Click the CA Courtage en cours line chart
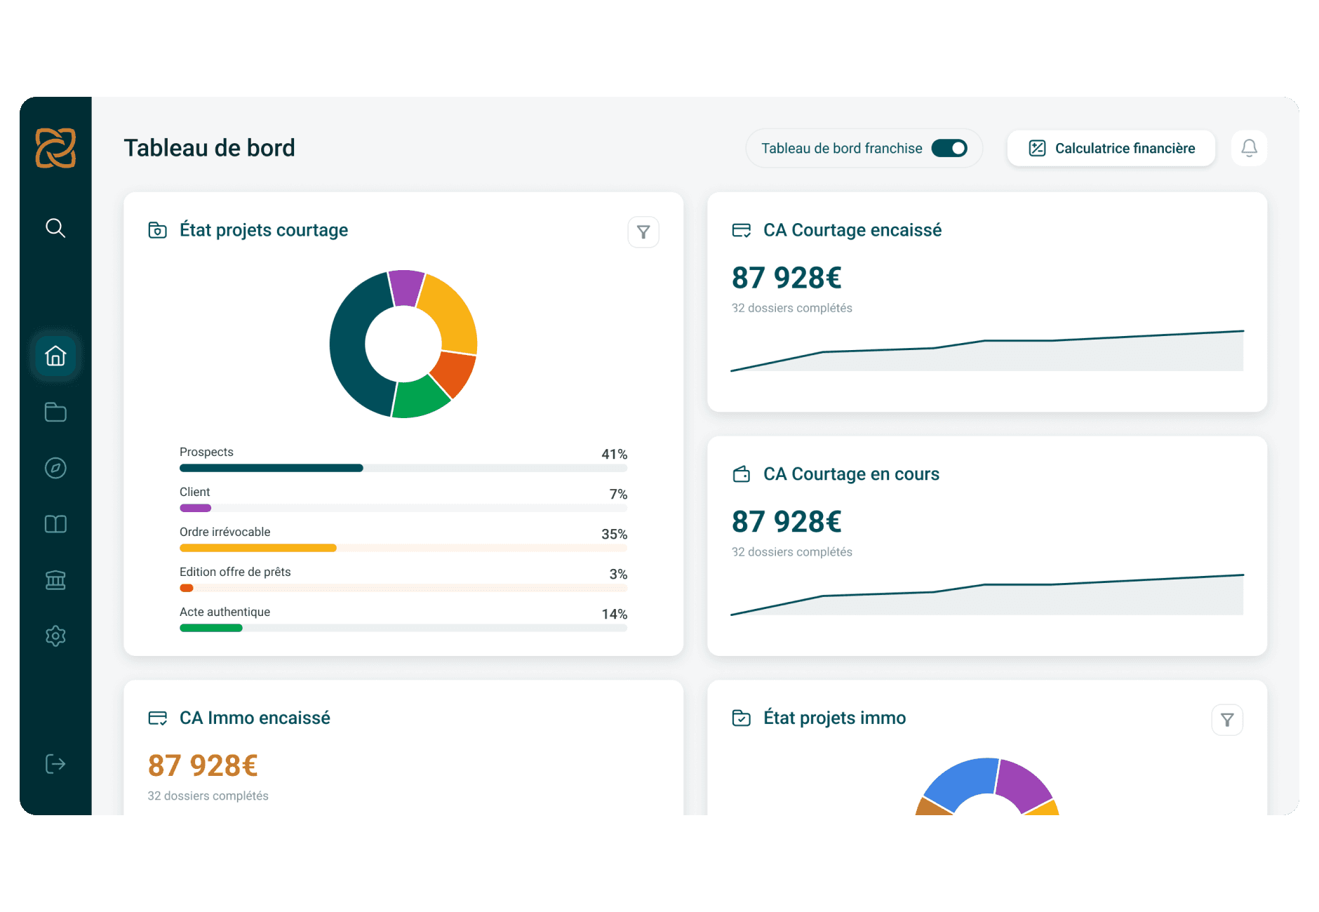The height and width of the screenshot is (912, 1319). [987, 595]
